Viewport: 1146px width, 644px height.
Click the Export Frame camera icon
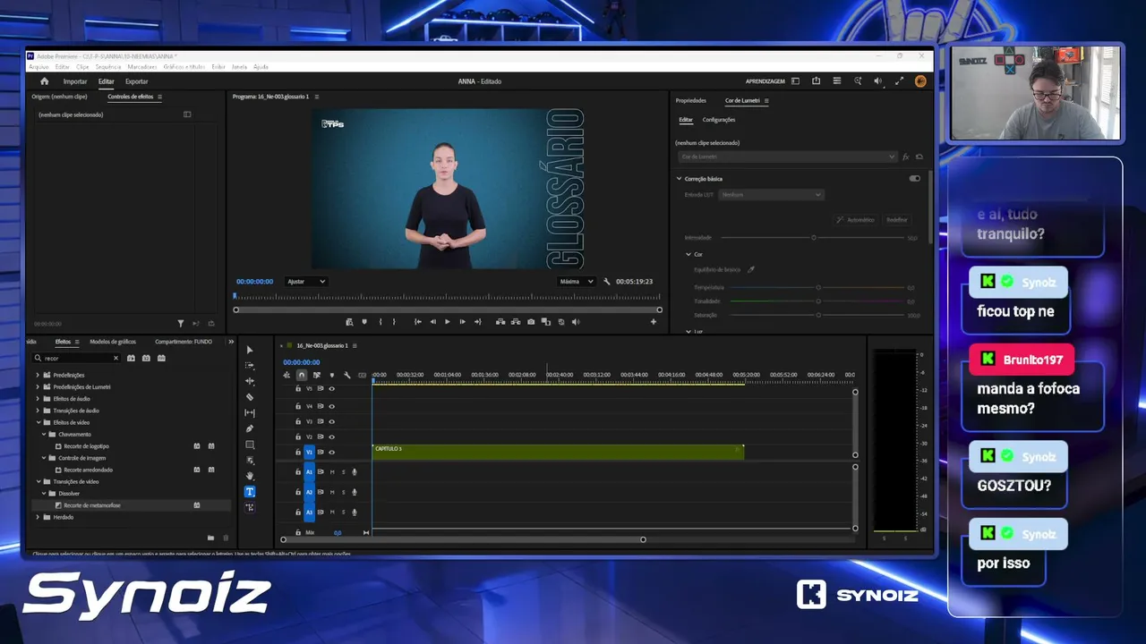tap(531, 322)
